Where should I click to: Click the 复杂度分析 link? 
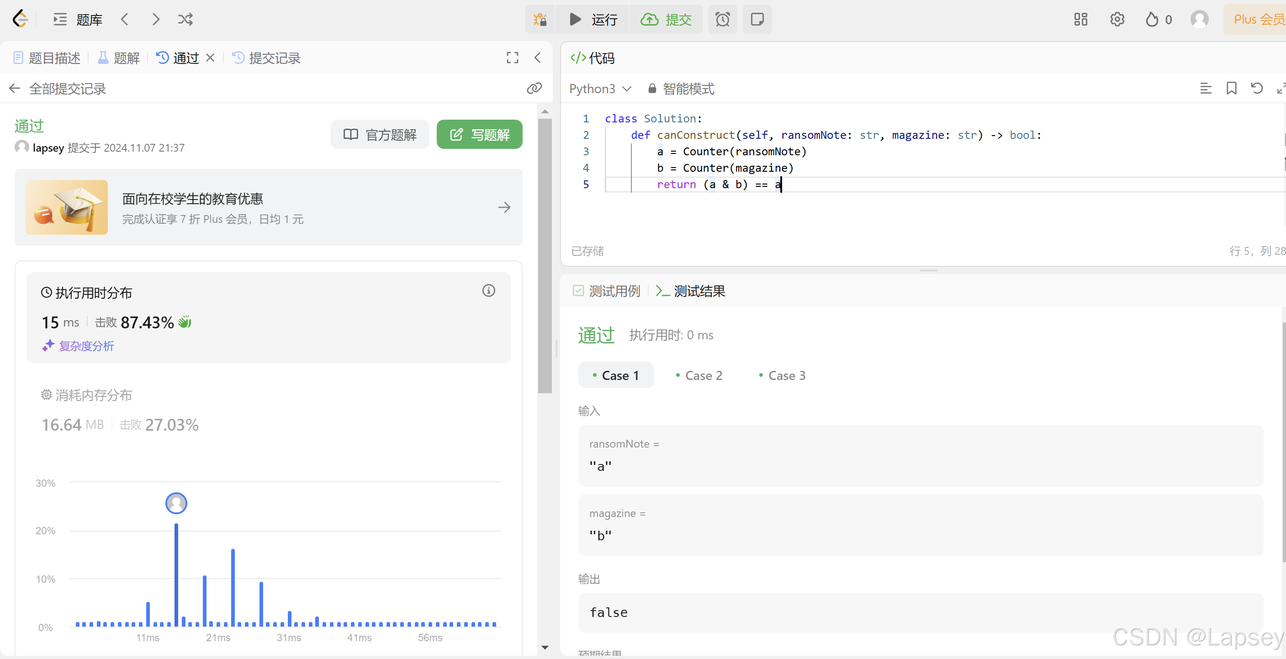(x=86, y=346)
